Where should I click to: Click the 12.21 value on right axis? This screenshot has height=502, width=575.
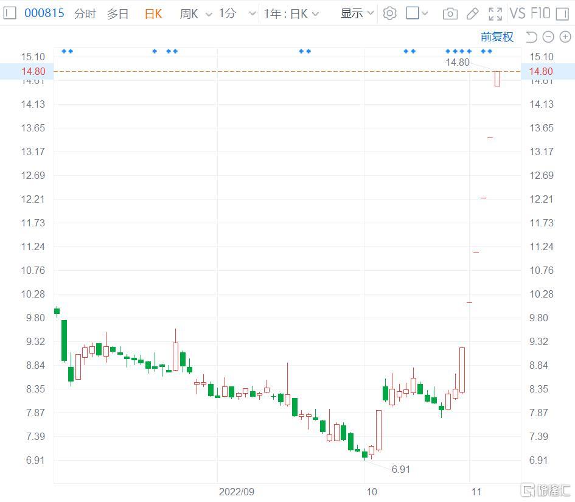coord(542,199)
